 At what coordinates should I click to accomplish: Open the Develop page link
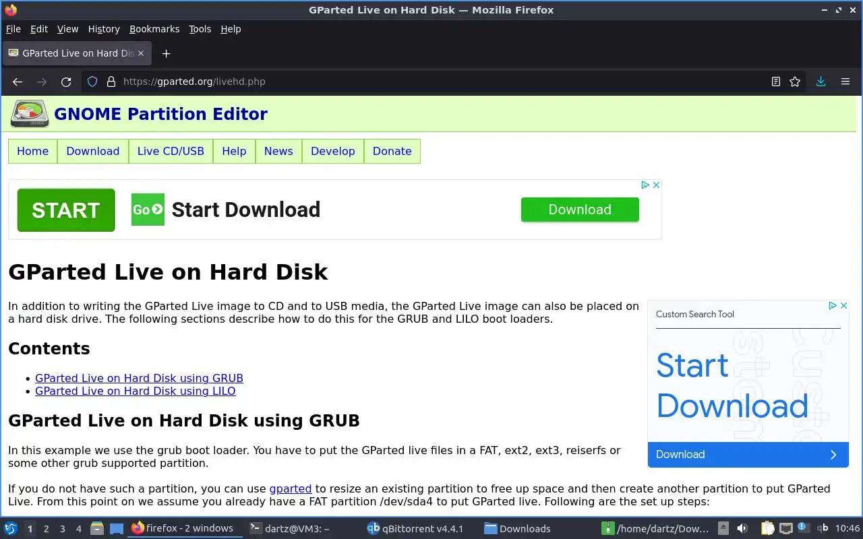point(333,151)
